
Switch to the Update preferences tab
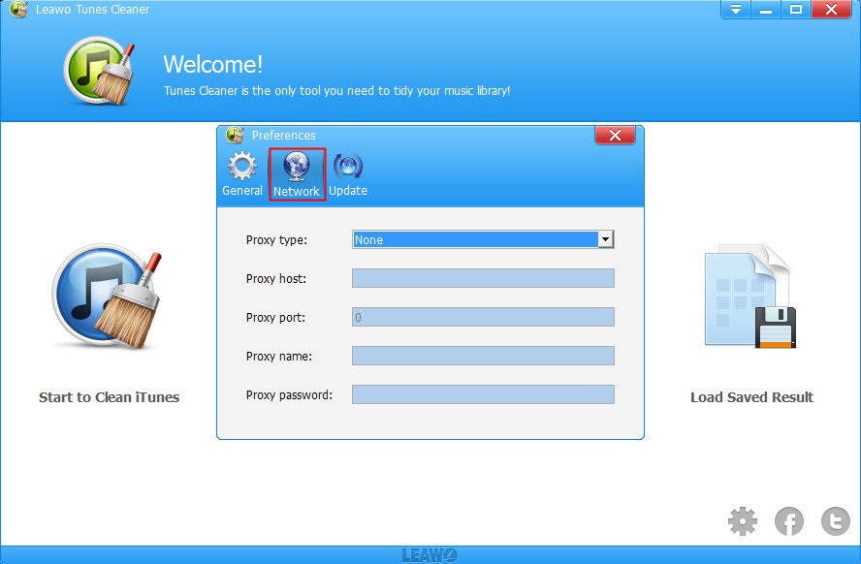(348, 174)
